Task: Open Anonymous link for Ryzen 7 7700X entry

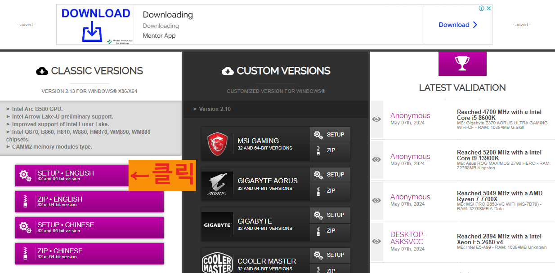Action: (410, 197)
